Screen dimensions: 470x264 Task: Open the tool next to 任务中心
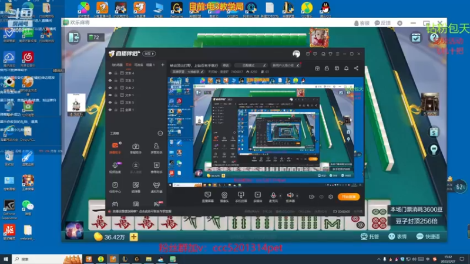[136, 187]
